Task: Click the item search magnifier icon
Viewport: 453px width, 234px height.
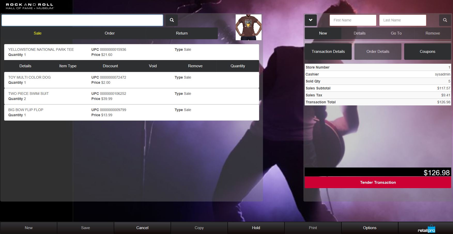Action: pyautogui.click(x=172, y=20)
